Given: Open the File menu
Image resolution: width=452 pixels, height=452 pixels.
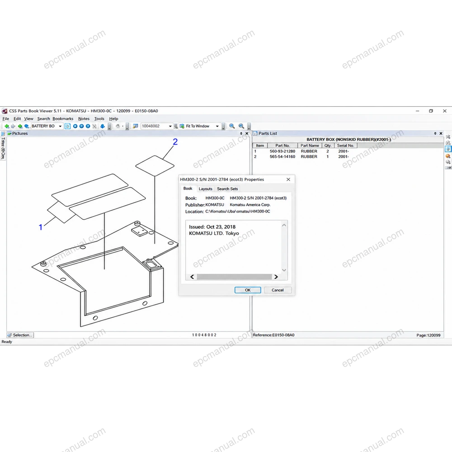Looking at the screenshot, I should pos(6,119).
